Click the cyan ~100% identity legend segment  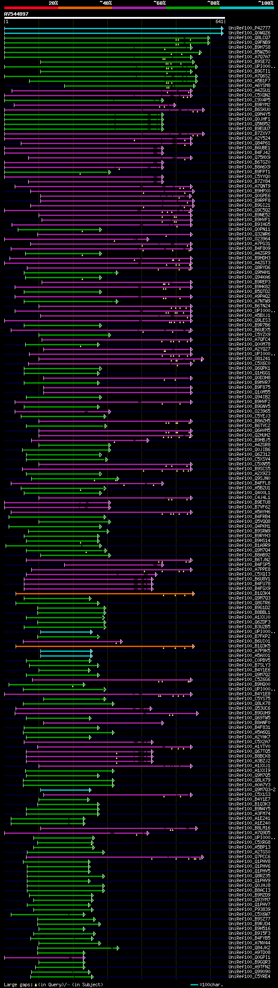247,7
